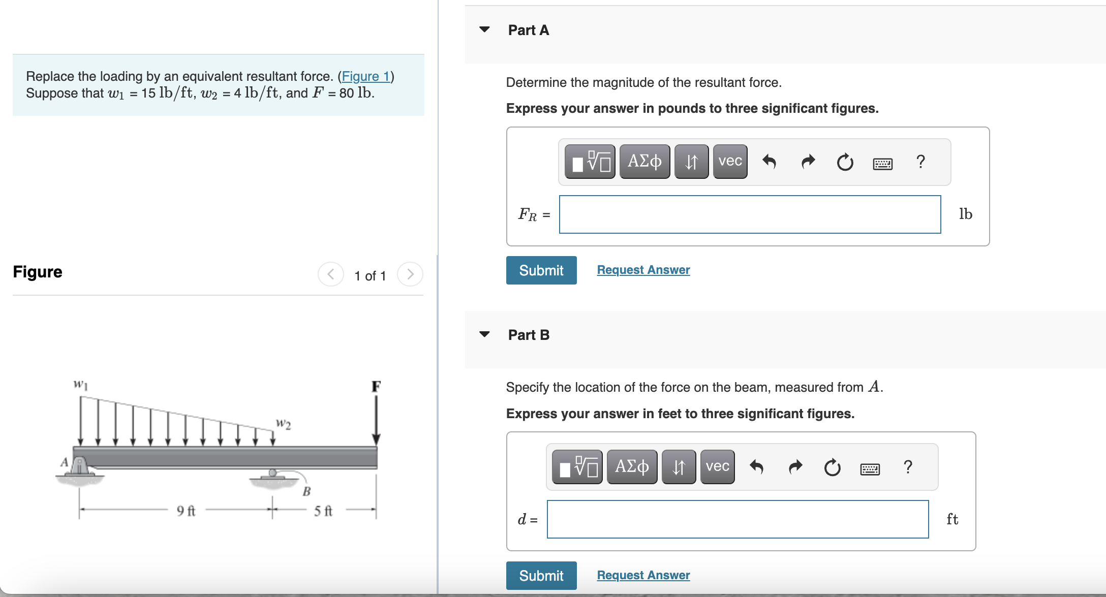The height and width of the screenshot is (597, 1106).
Task: Click the help '?' icon in Part A toolbar
Action: tap(920, 162)
